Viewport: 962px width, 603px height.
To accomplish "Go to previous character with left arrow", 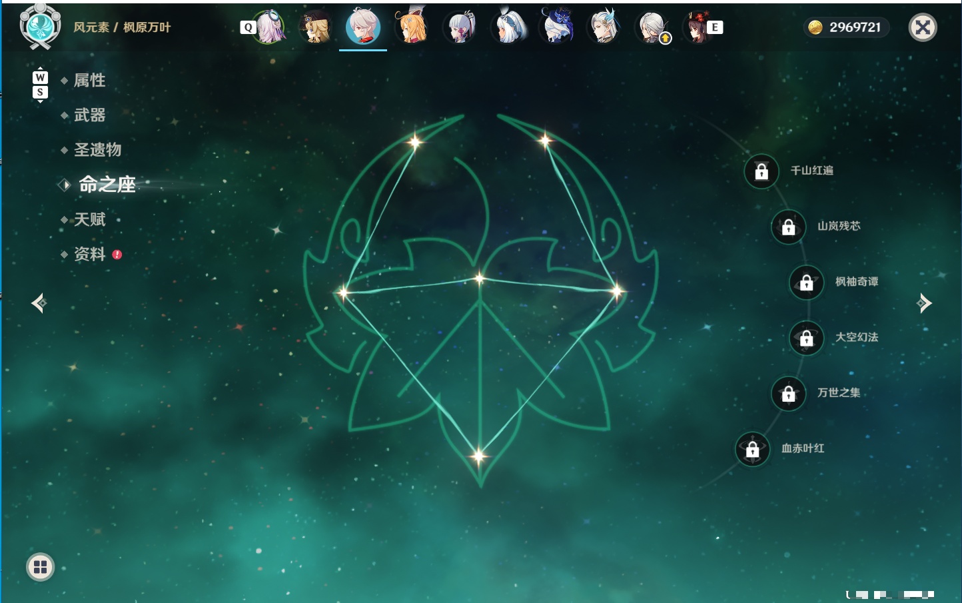I will [39, 303].
